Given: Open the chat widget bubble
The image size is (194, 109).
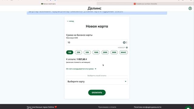Looking at the screenshot, I should [x=188, y=108].
